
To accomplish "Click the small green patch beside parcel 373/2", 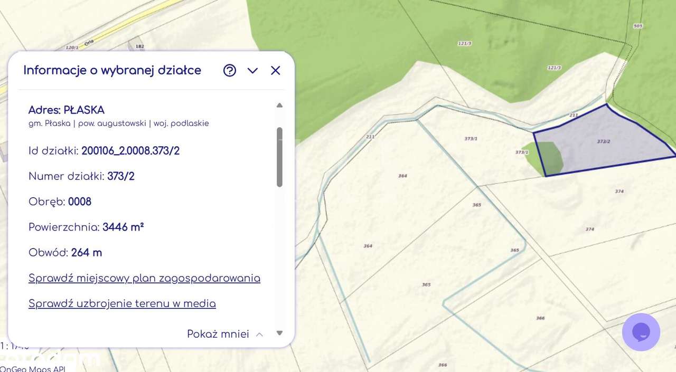I will (x=548, y=157).
